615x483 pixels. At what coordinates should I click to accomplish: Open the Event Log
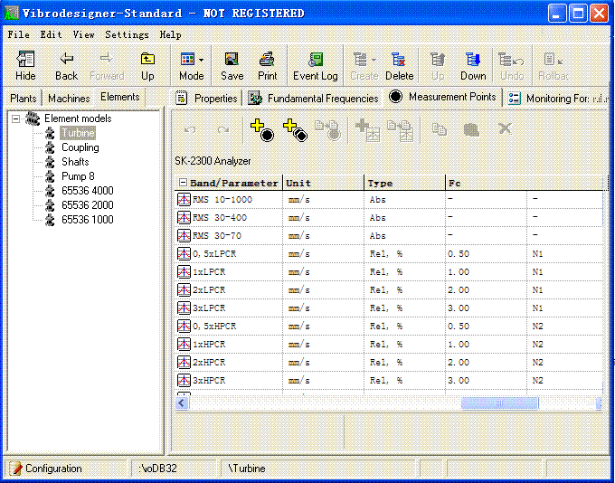pyautogui.click(x=316, y=65)
